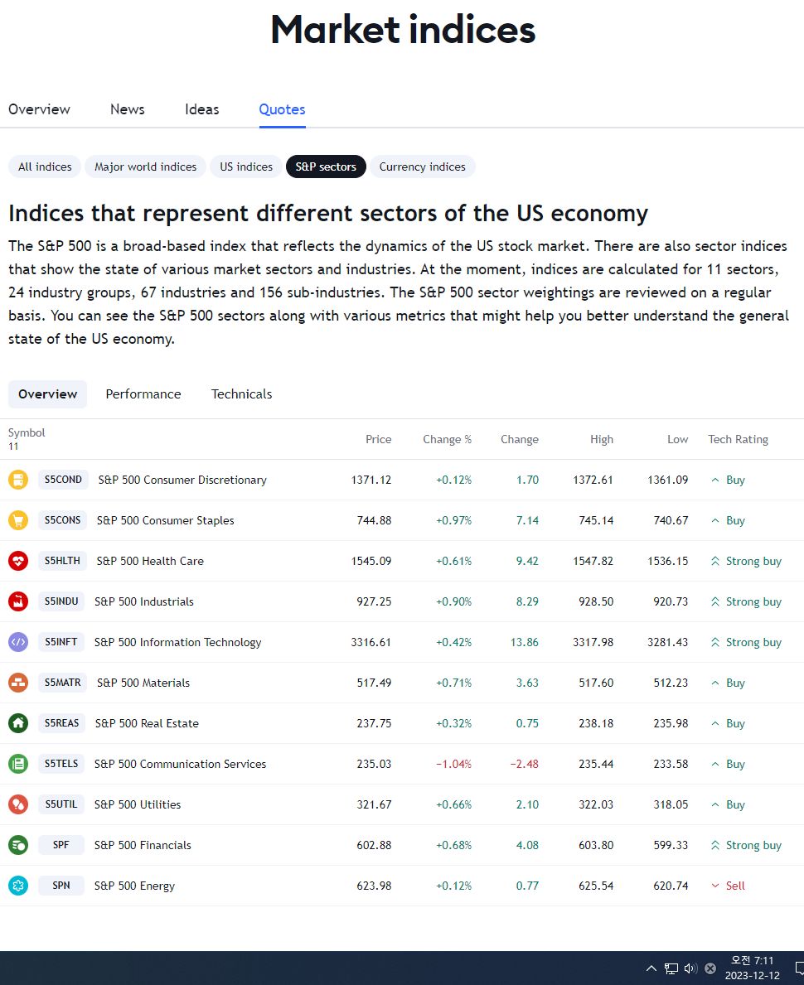
Task: Open the S5TELS ticker link
Action: (x=61, y=763)
